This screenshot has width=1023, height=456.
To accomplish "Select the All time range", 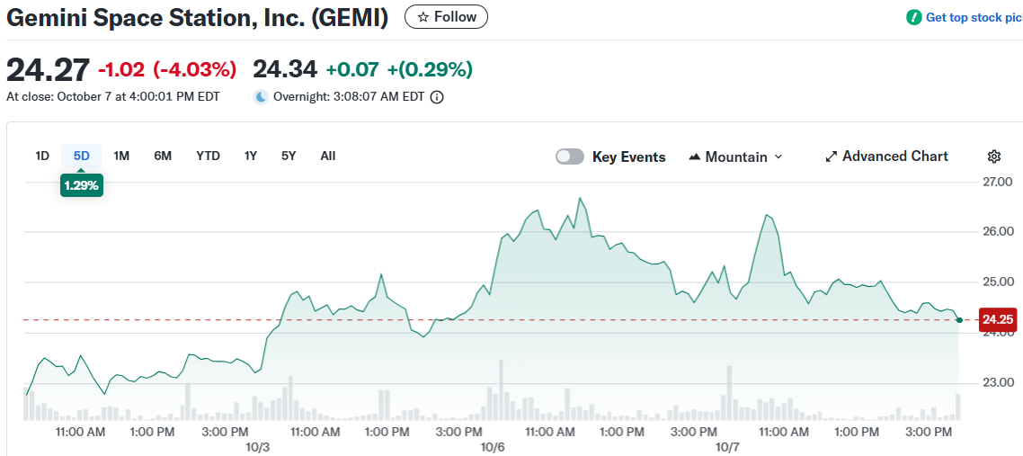I will [328, 156].
